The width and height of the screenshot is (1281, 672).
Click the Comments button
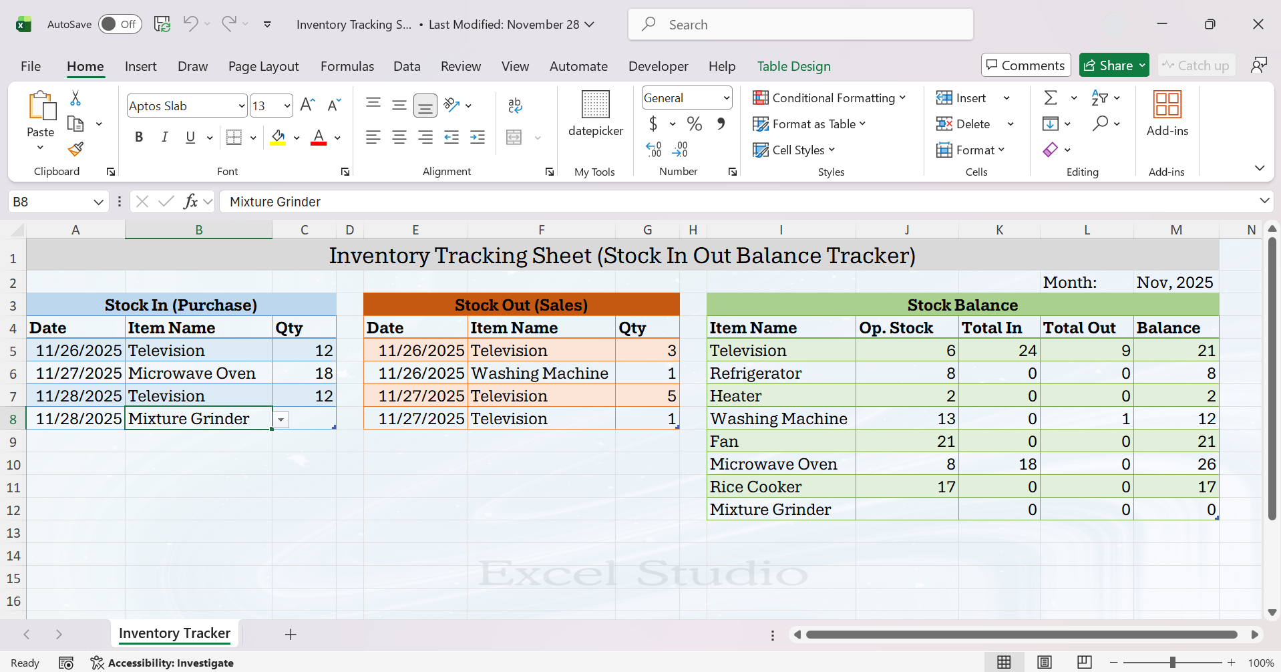click(1025, 65)
